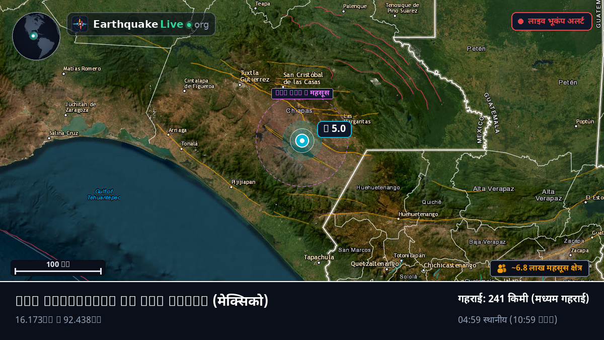Screen dimensions: 604x340
Task: Click the Las Margaritas label
Action: coord(357,119)
